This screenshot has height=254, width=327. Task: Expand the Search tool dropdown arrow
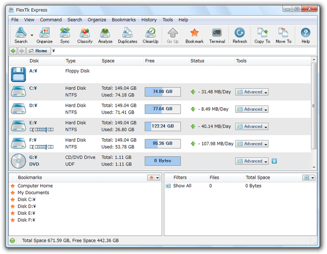(x=32, y=35)
